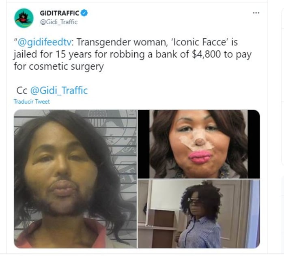Open the top-right photo with pink lips
The width and height of the screenshot is (284, 256).
pyautogui.click(x=199, y=144)
